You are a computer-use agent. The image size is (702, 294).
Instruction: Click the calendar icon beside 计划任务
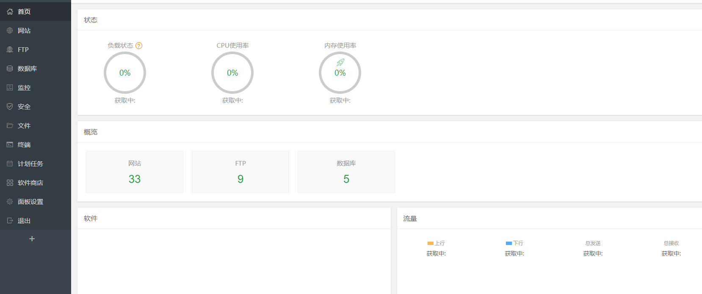(x=10, y=163)
